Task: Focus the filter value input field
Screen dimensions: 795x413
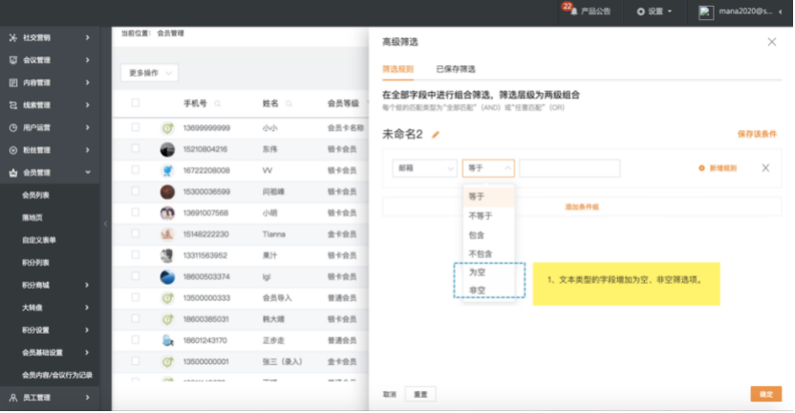Action: pos(569,168)
